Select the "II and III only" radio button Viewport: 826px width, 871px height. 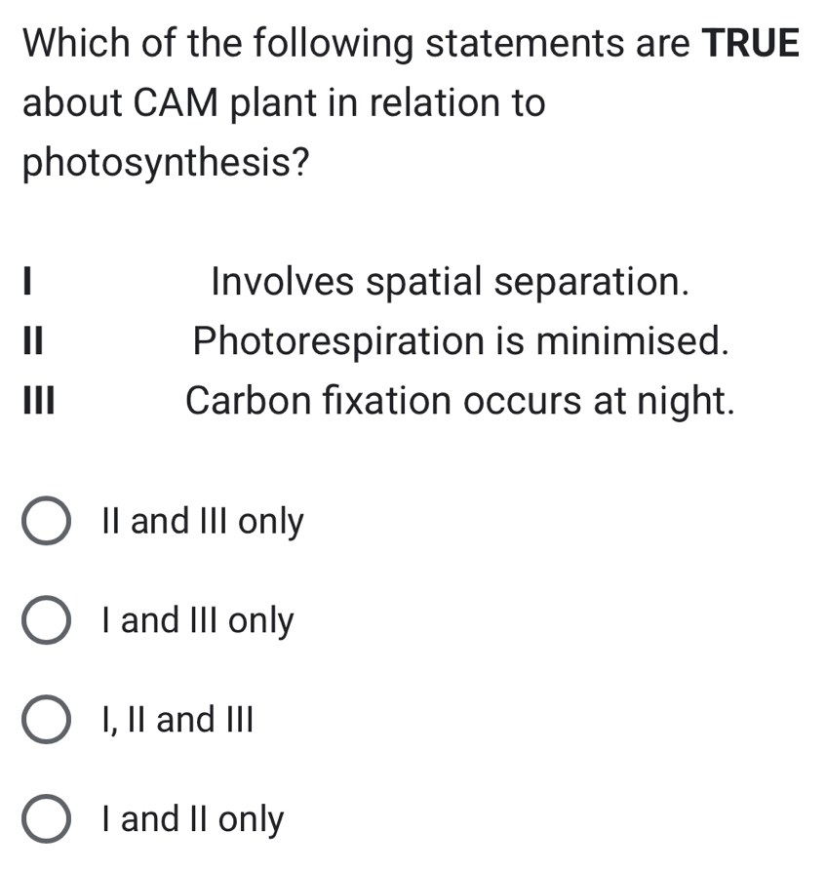click(45, 522)
